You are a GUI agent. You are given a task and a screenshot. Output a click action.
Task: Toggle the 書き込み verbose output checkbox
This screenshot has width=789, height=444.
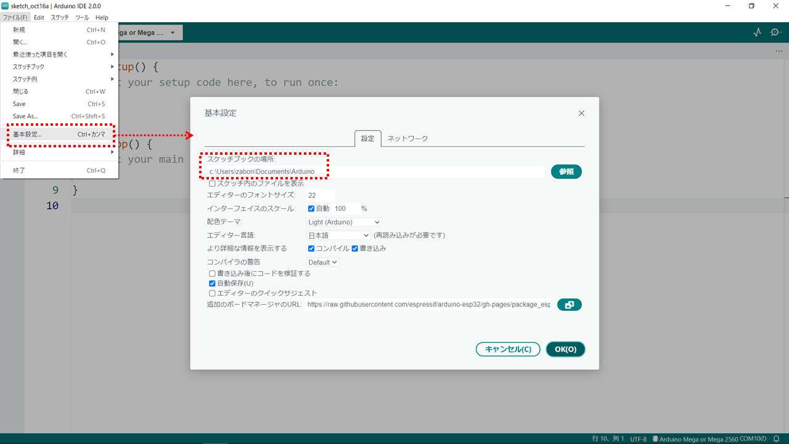click(355, 249)
